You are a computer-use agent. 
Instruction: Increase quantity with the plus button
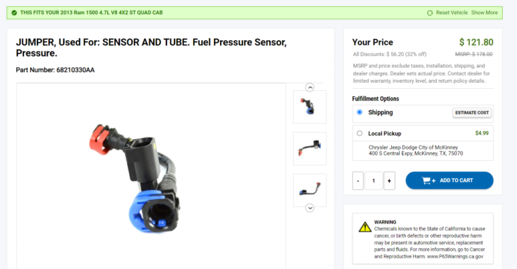point(389,180)
